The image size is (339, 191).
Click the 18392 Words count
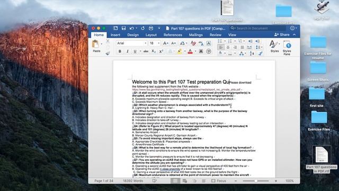[x=133, y=180]
